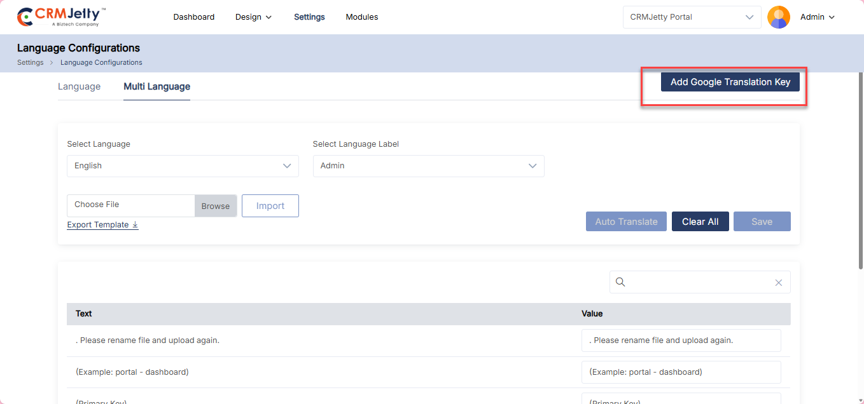Click the search magnifier icon
The width and height of the screenshot is (864, 404).
620,282
